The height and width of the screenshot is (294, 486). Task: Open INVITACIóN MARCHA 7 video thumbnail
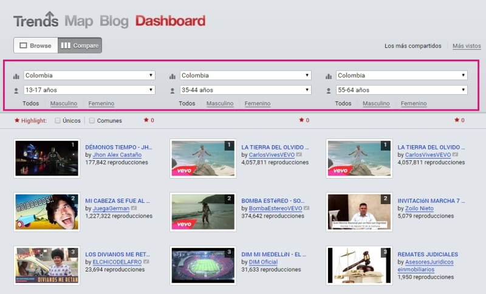pos(359,212)
